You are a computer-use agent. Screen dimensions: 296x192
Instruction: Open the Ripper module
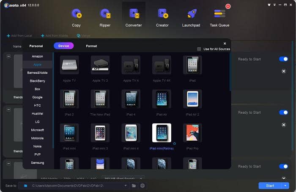[x=105, y=18]
